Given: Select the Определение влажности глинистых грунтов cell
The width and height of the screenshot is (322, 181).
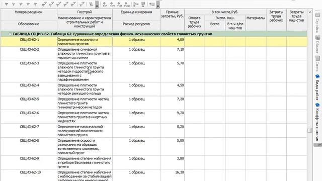Looking at the screenshot, I should [x=85, y=41].
